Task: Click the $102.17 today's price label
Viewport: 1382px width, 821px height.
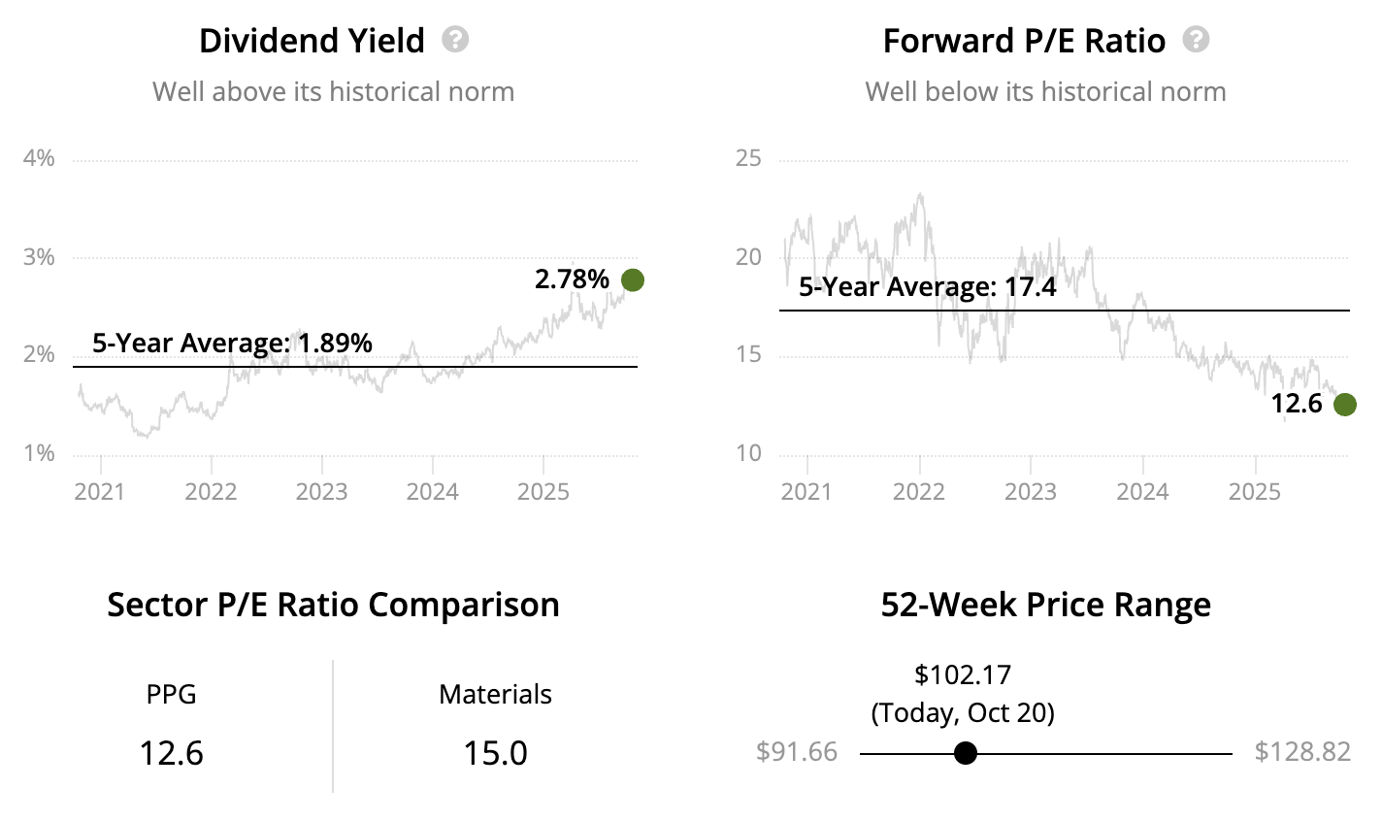Action: [963, 674]
